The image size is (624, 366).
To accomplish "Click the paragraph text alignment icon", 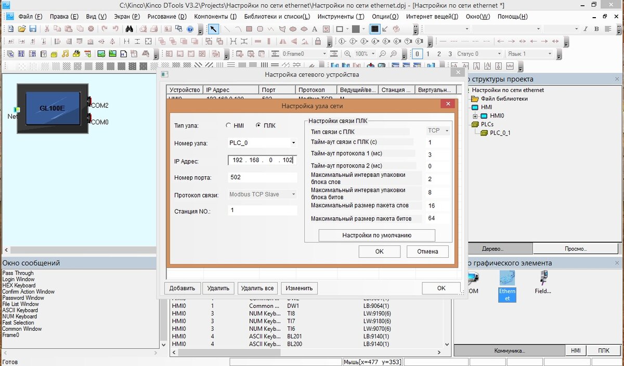I will pyautogui.click(x=607, y=29).
